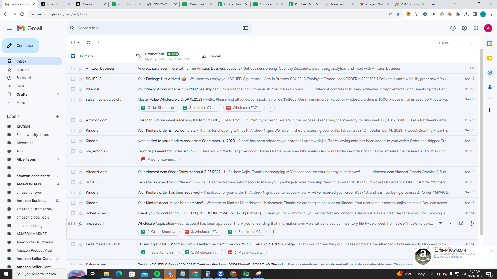Open Gmail Support help icon
Viewport: 497px width, 279px height.
coord(453,28)
